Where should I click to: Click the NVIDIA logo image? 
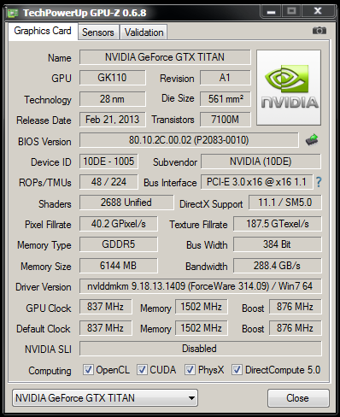click(x=289, y=87)
